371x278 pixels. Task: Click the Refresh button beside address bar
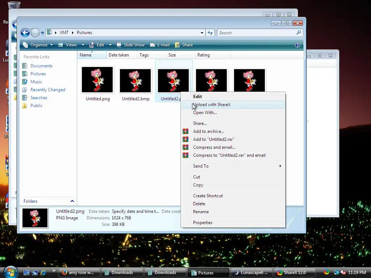pyautogui.click(x=210, y=33)
